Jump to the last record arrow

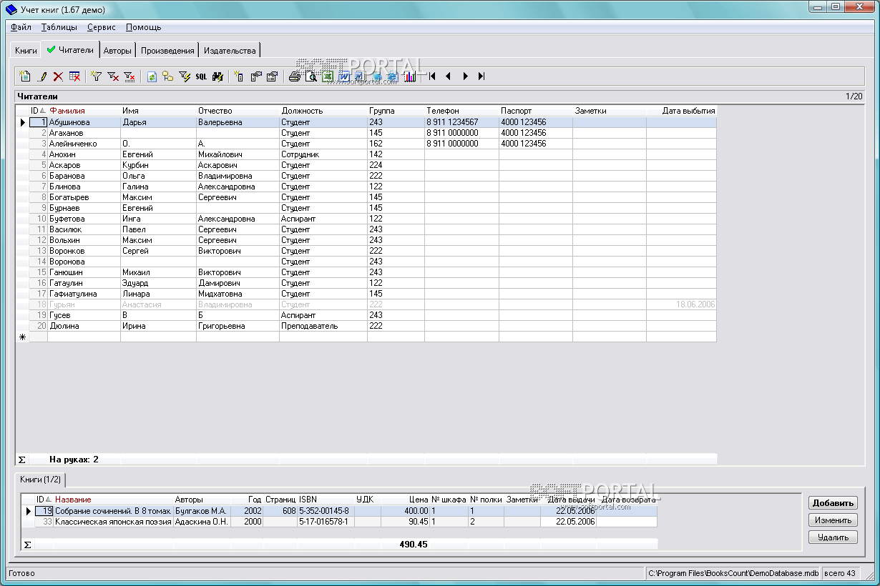pos(481,76)
